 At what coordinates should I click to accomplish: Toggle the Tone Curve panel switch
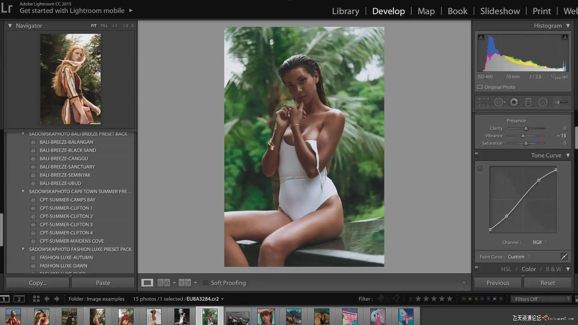tap(477, 154)
